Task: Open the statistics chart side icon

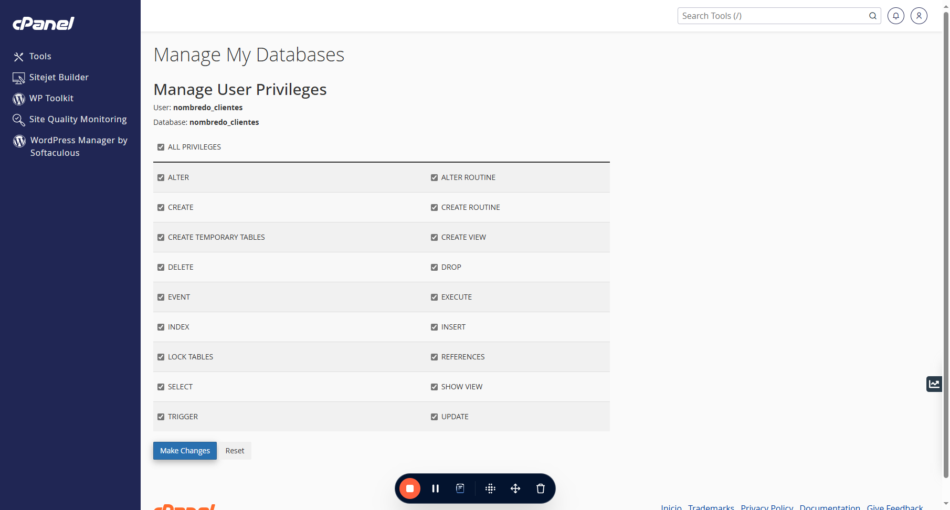Action: pos(934,384)
